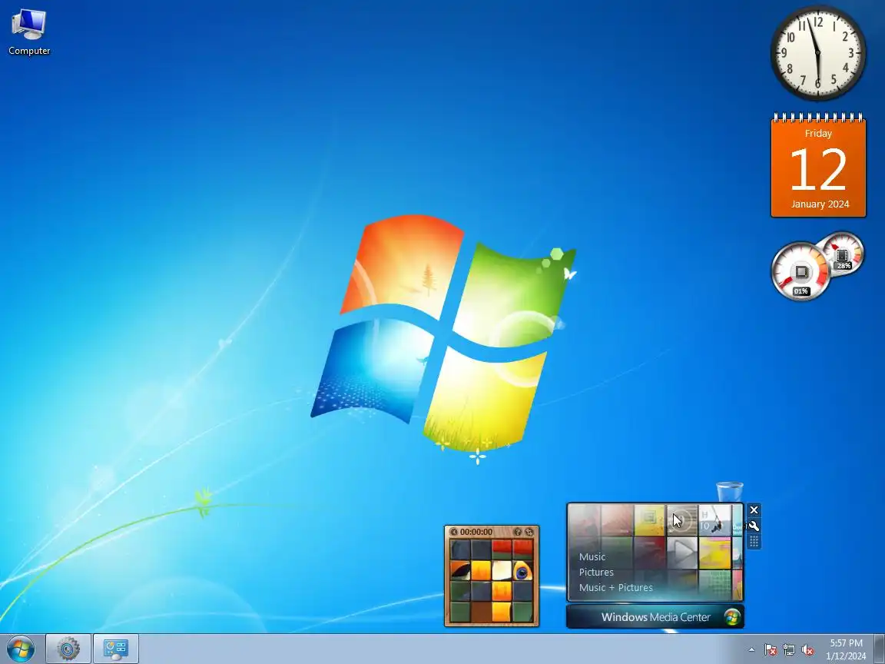
Task: Open the gear application in the taskbar
Action: (x=68, y=649)
